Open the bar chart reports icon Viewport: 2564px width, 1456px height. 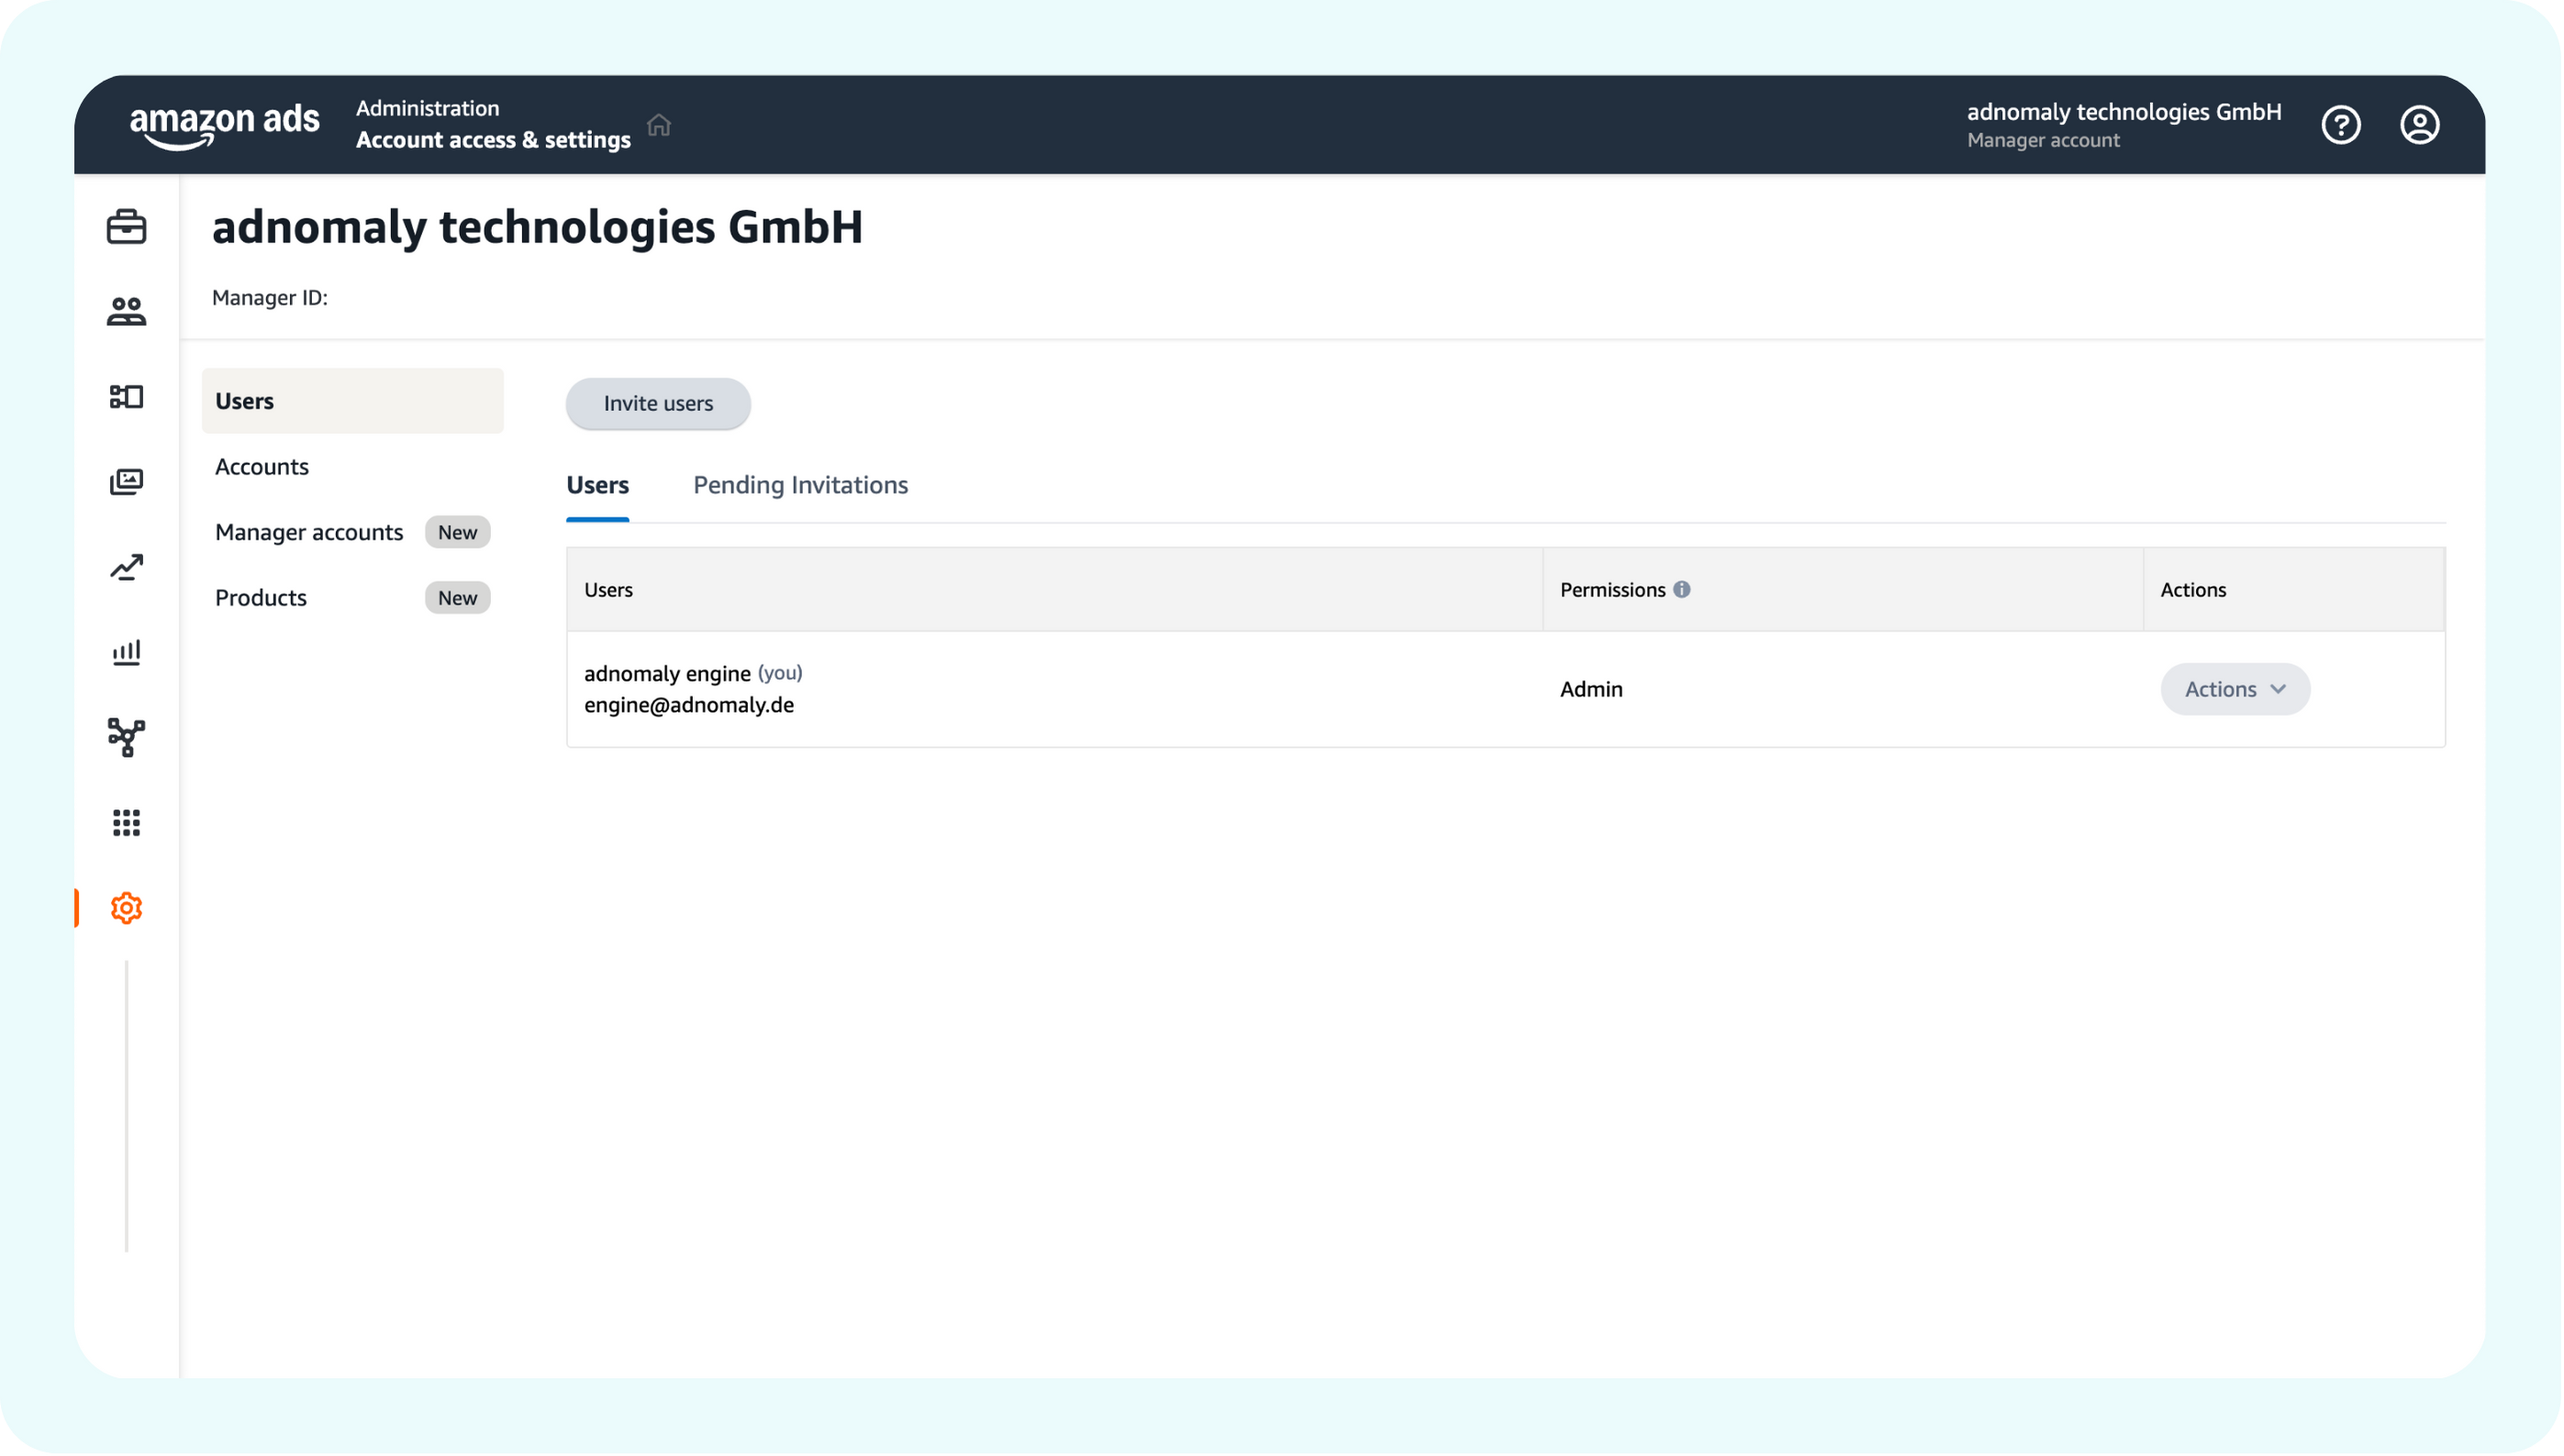pos(126,653)
